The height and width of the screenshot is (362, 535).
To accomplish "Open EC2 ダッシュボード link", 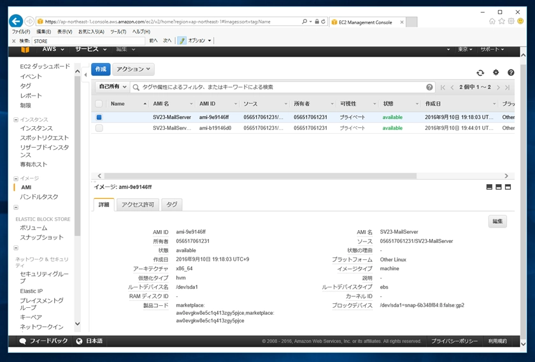I will coord(45,66).
